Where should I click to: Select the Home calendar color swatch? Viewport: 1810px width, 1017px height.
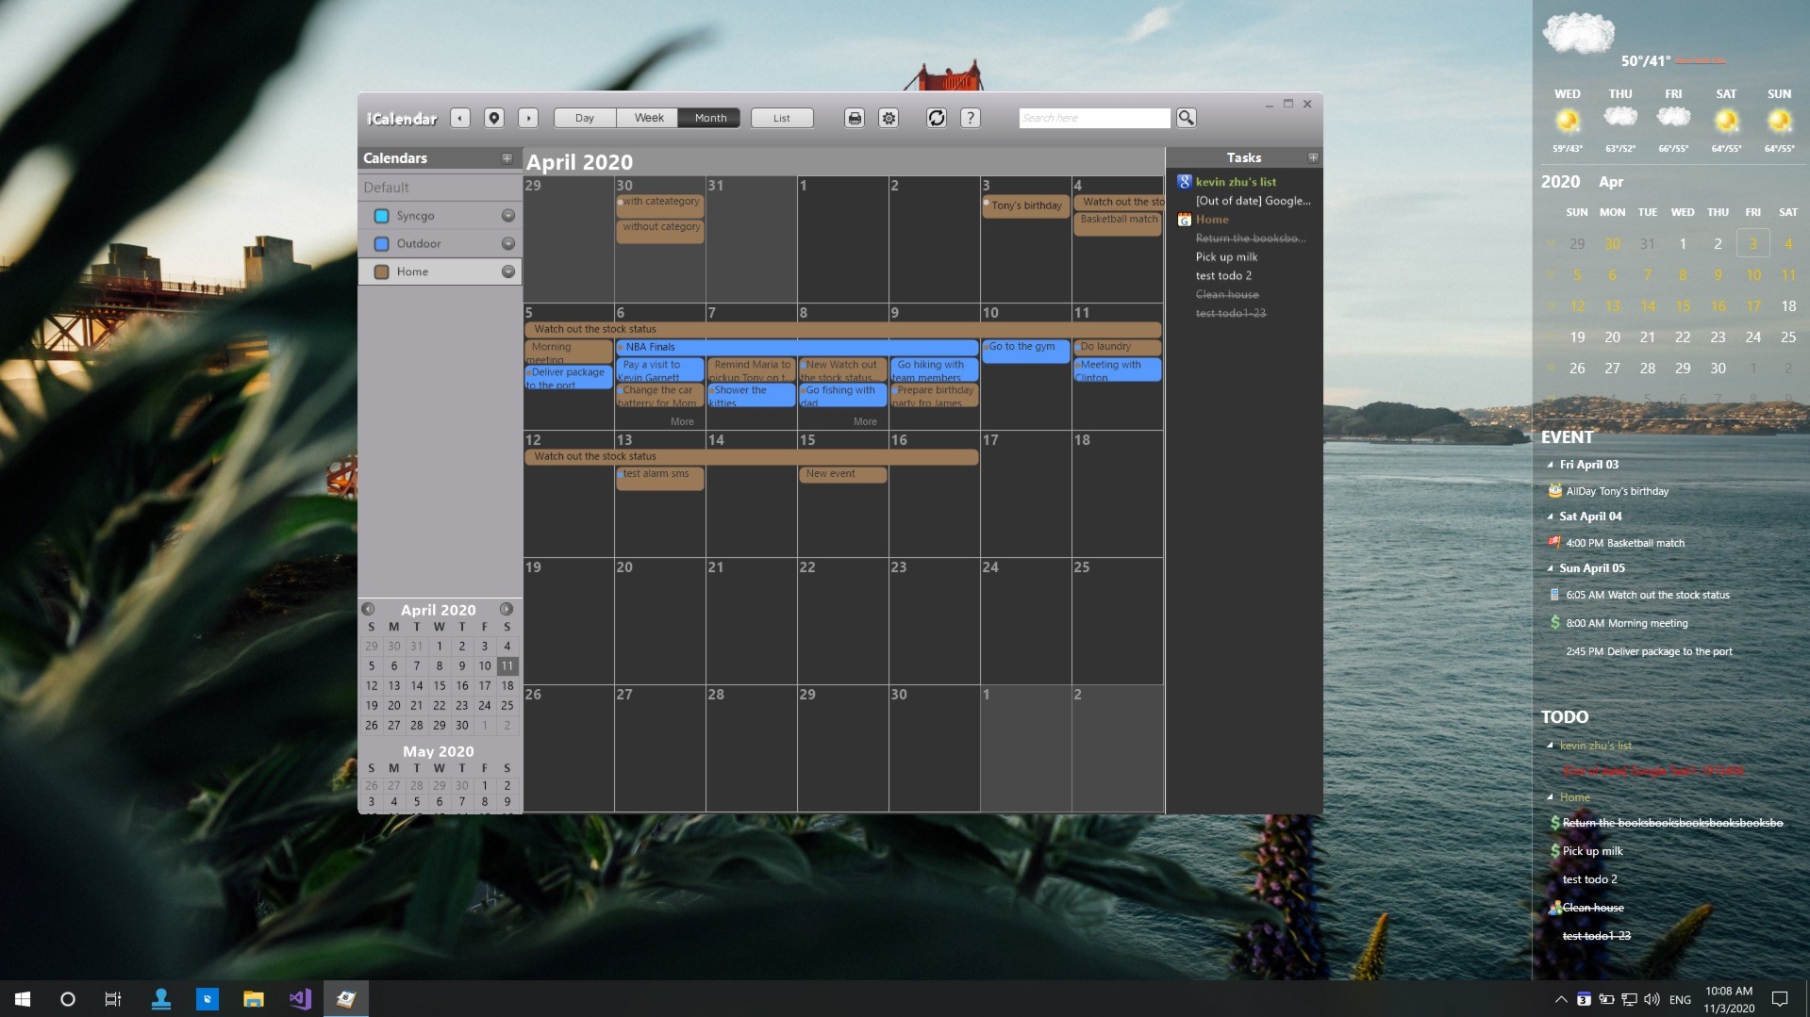[381, 271]
